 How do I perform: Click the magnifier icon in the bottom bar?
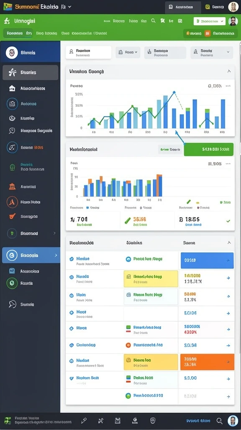(219, 421)
